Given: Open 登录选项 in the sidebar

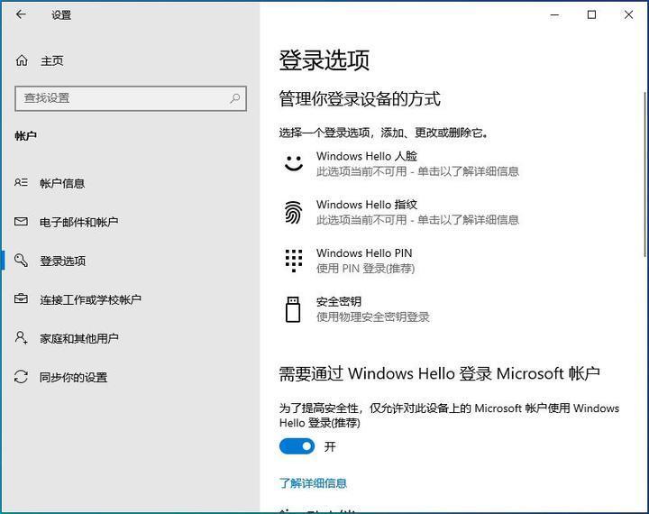Looking at the screenshot, I should [x=62, y=261].
